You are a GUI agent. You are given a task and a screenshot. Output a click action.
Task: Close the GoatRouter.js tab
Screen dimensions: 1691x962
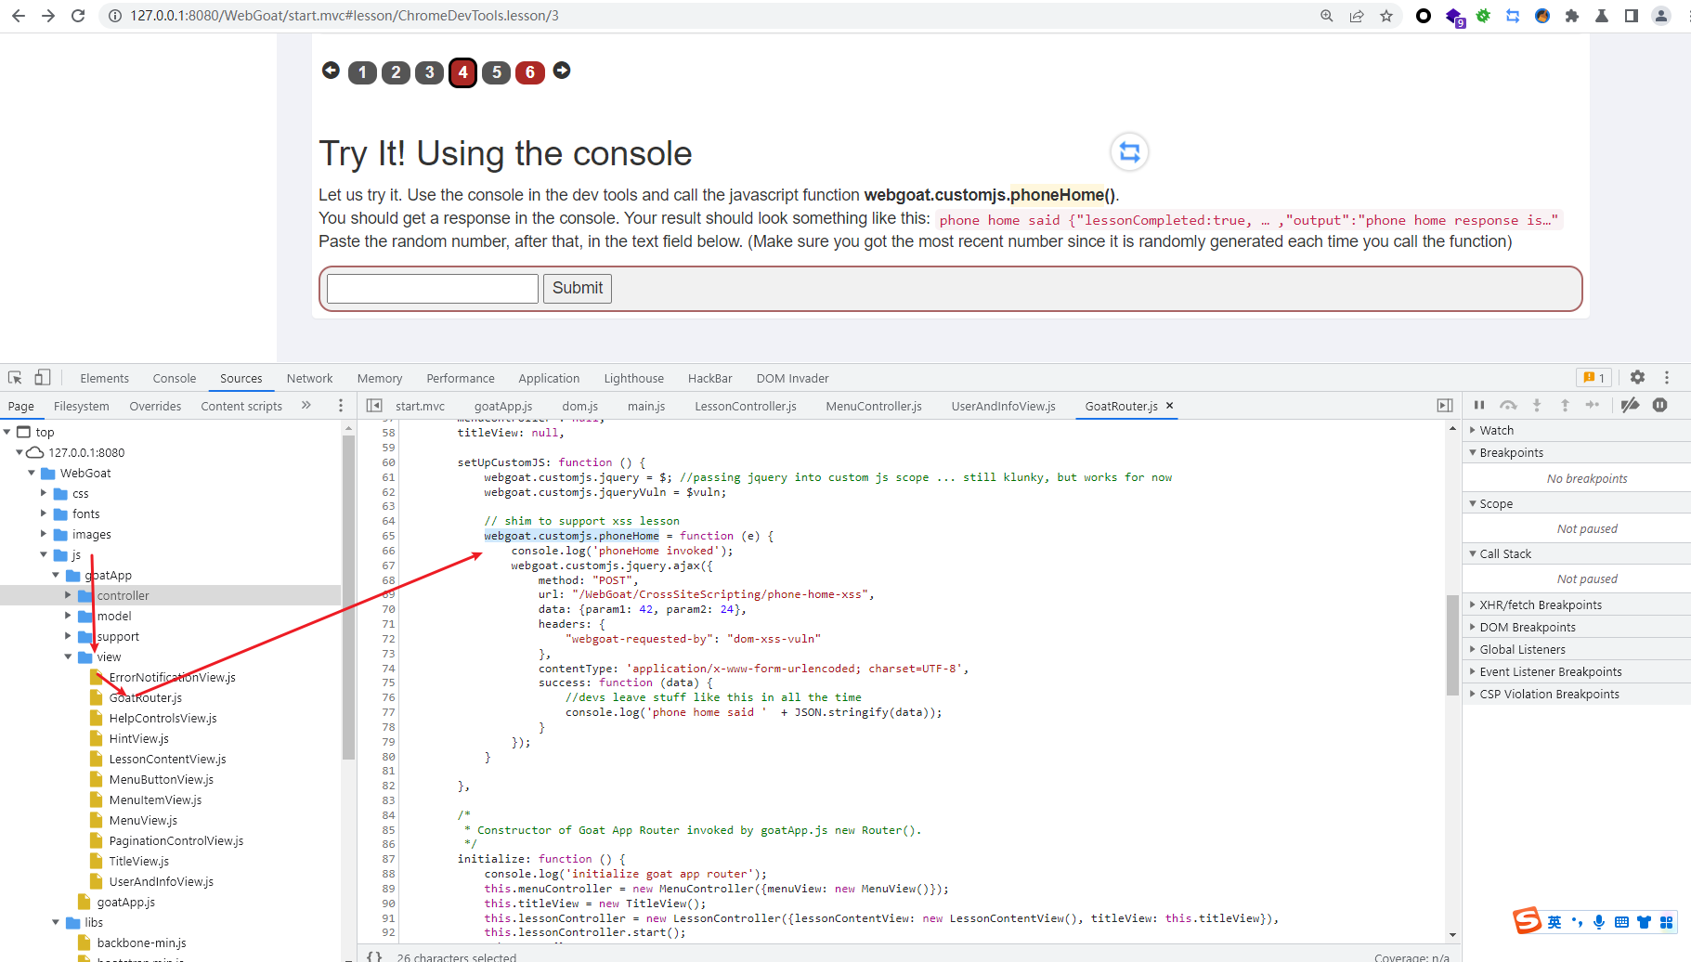coord(1170,406)
